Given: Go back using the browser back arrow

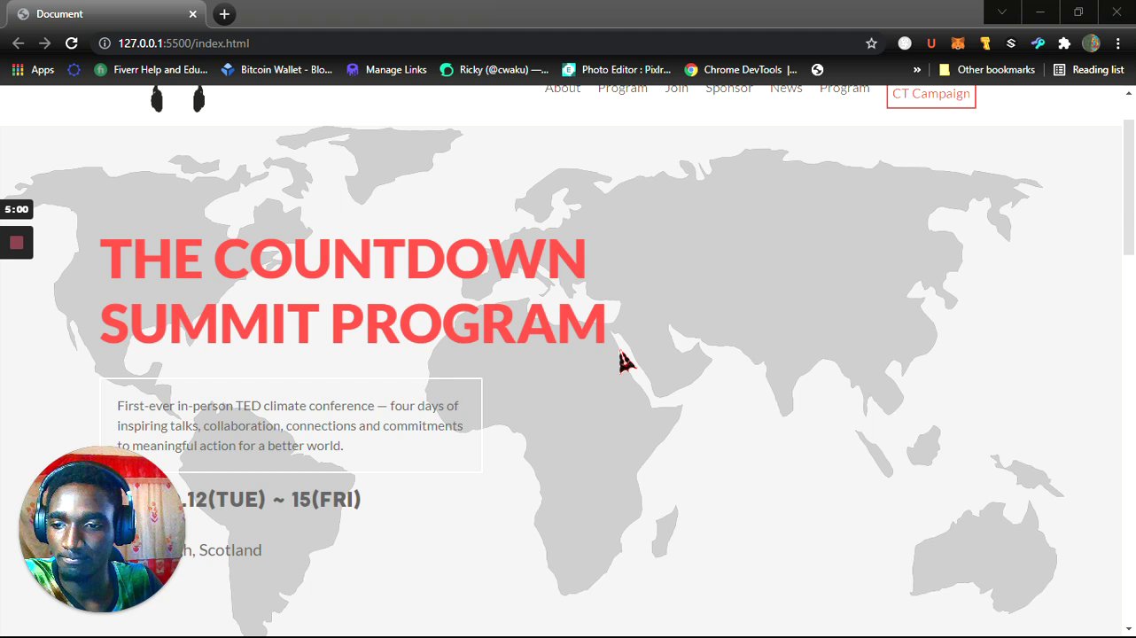Looking at the screenshot, I should click(19, 43).
